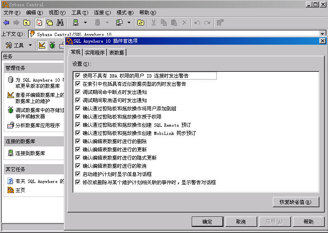The image size is (328, 233).
Task: Uncheck 使用不具有 DBA 权限的用户 ID warning
Action: pos(78,75)
